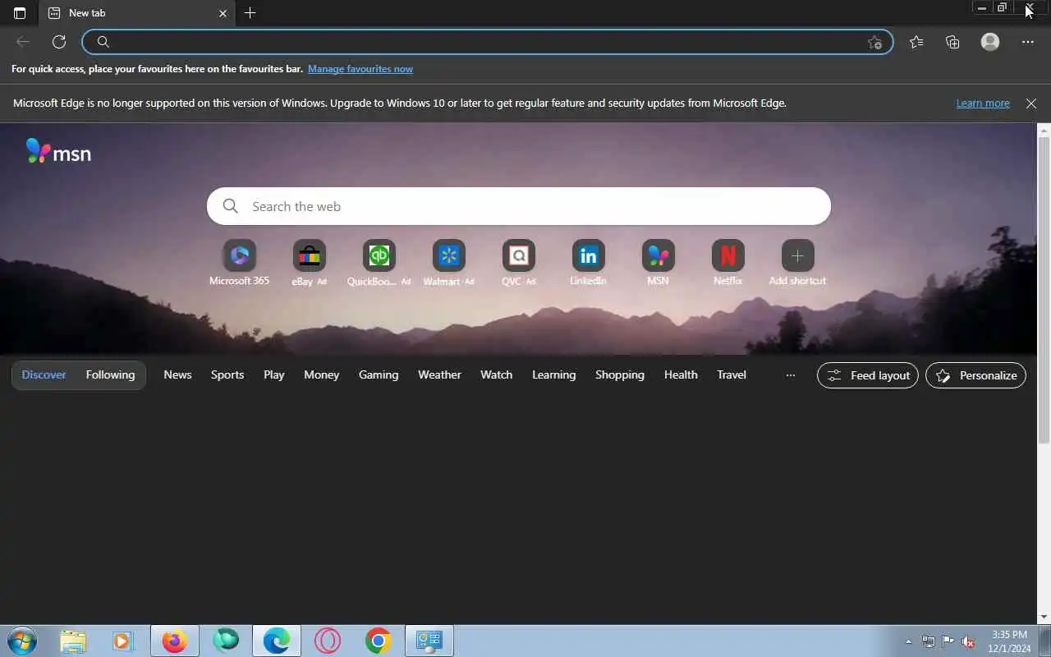This screenshot has width=1051, height=657.
Task: Open the tab actions menu icon
Action: [x=20, y=13]
